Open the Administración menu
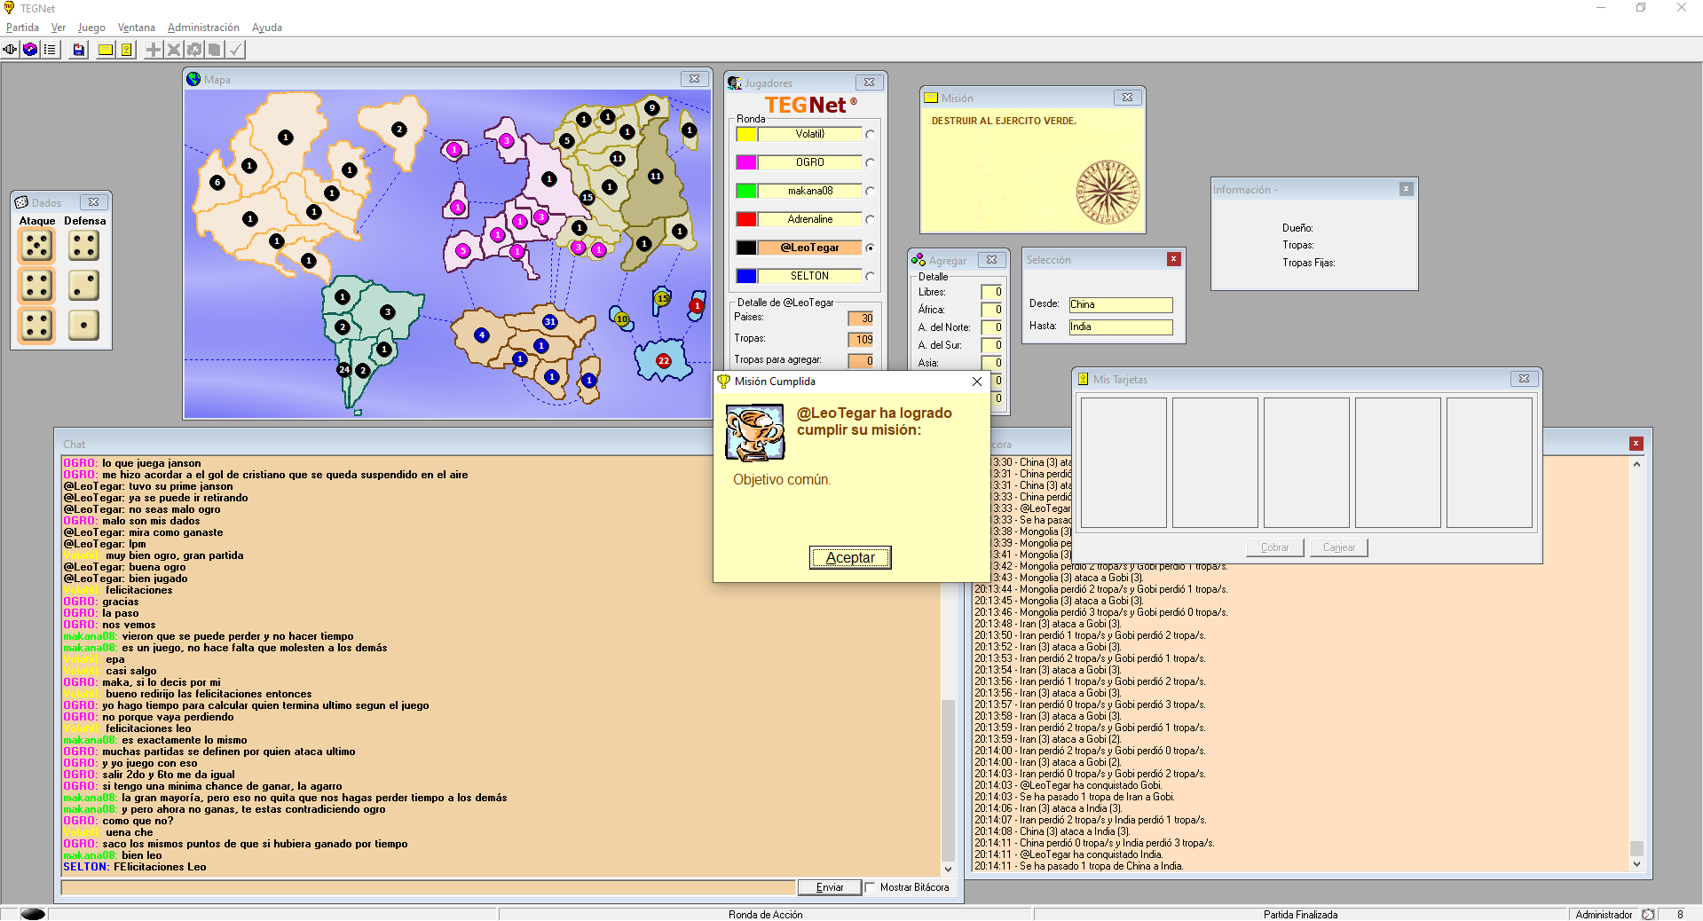 [x=203, y=28]
